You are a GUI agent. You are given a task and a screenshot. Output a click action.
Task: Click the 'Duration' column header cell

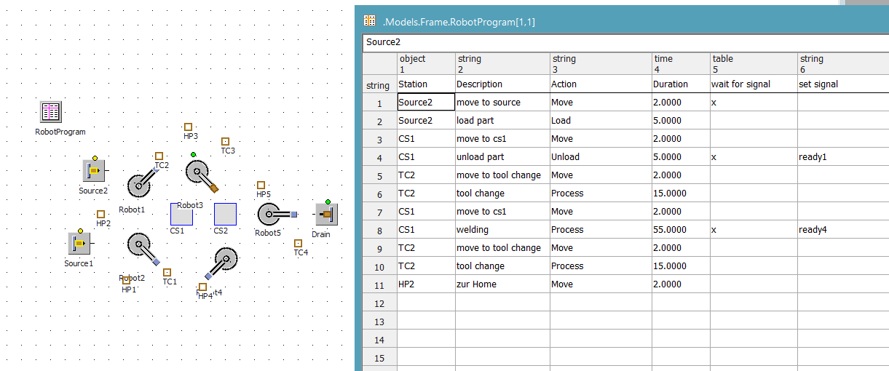[680, 84]
